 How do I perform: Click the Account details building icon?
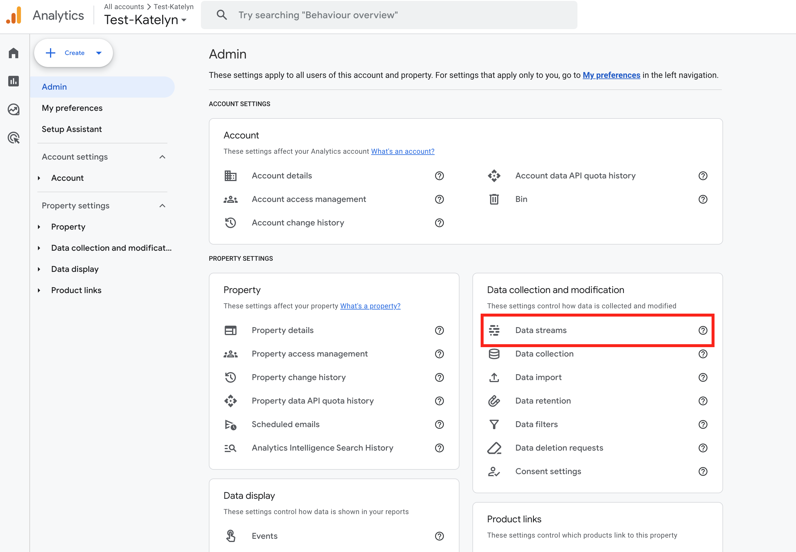point(230,176)
